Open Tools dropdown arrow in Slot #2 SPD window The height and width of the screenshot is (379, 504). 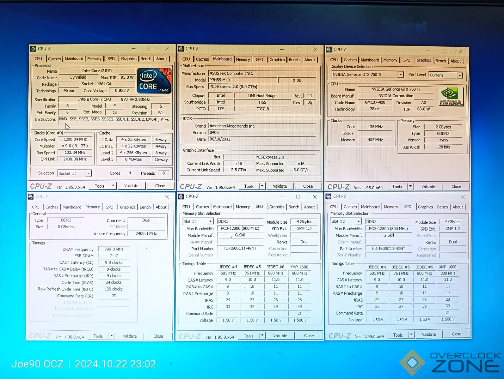tap(411, 335)
